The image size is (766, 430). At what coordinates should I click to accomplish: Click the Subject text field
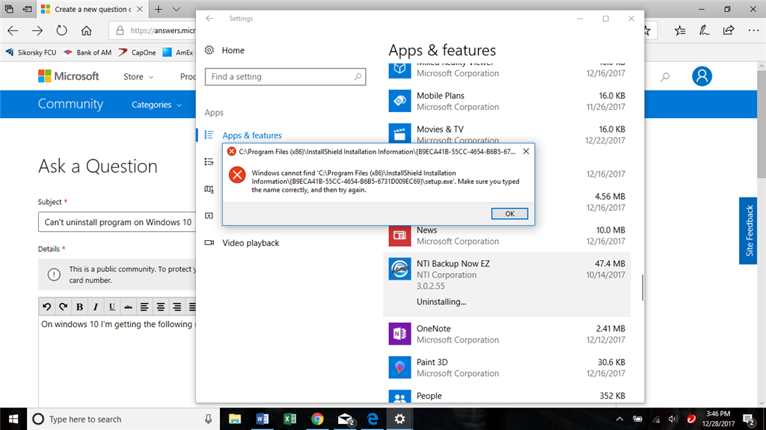tap(117, 222)
